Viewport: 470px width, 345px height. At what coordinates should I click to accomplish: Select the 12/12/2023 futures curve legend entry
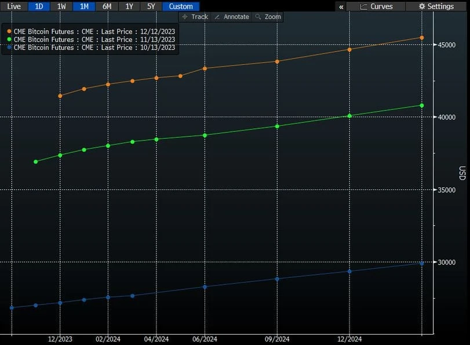click(x=94, y=31)
